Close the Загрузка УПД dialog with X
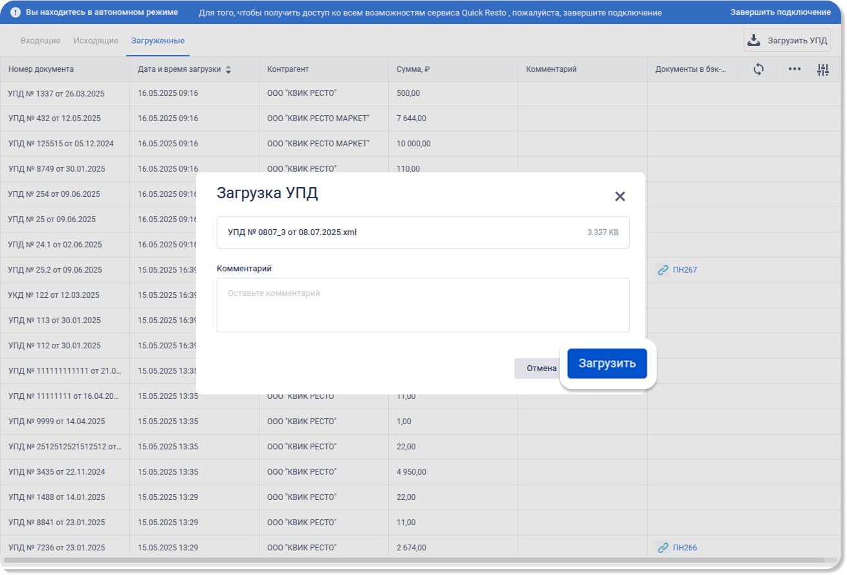 [619, 196]
